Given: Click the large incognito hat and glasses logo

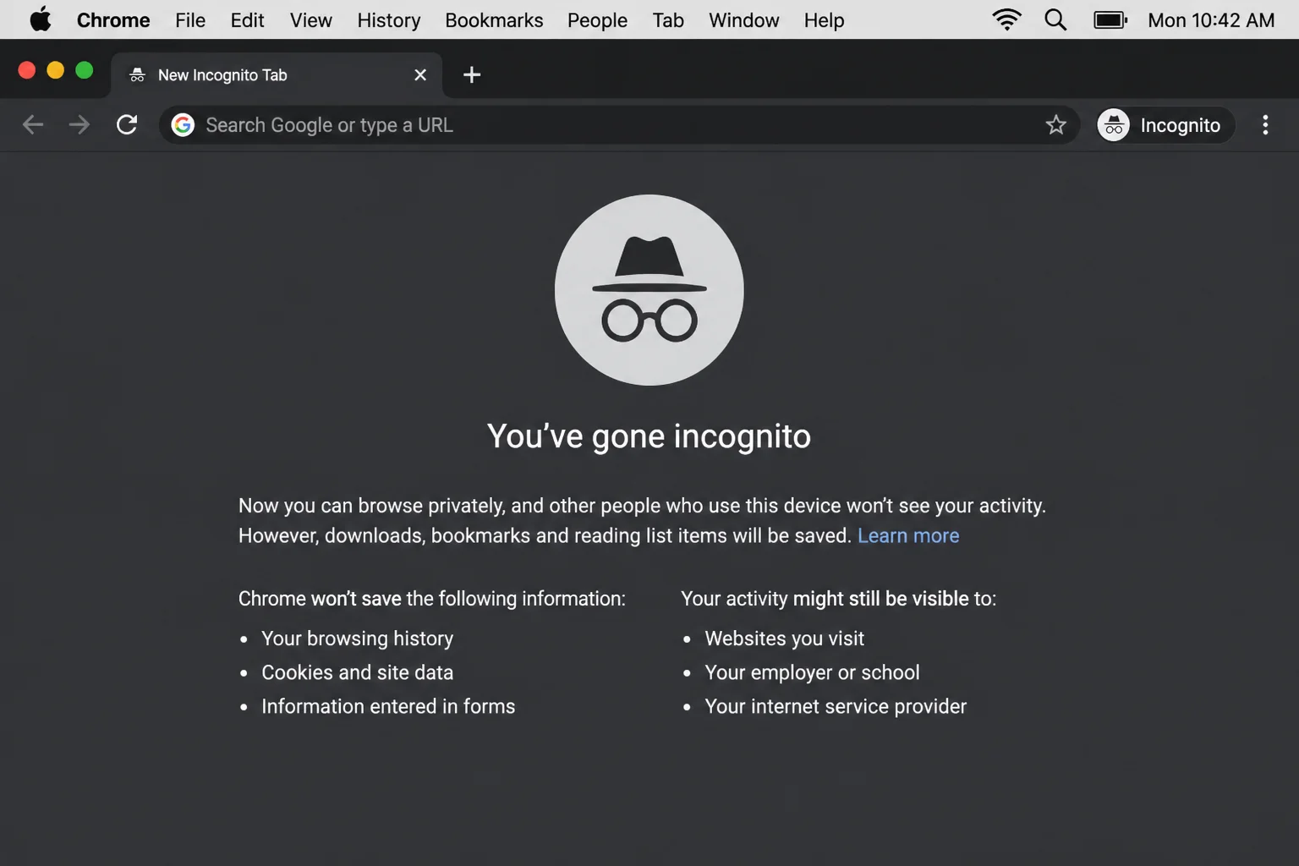Looking at the screenshot, I should (x=649, y=290).
